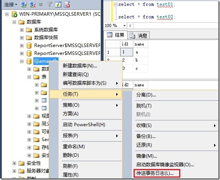Select the WIN-PRIMARY\MSSQLSERVER1 server node icon
Viewport: 220px width, 180px height.
point(14,14)
